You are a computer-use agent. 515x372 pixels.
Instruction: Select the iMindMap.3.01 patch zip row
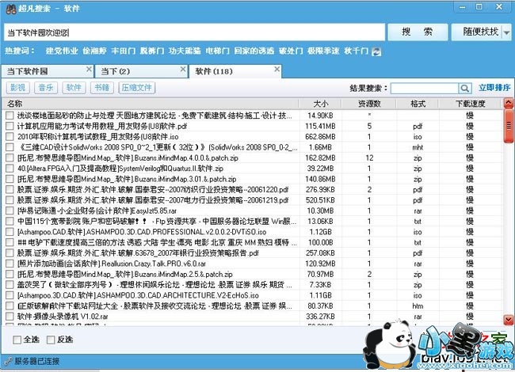252,179
